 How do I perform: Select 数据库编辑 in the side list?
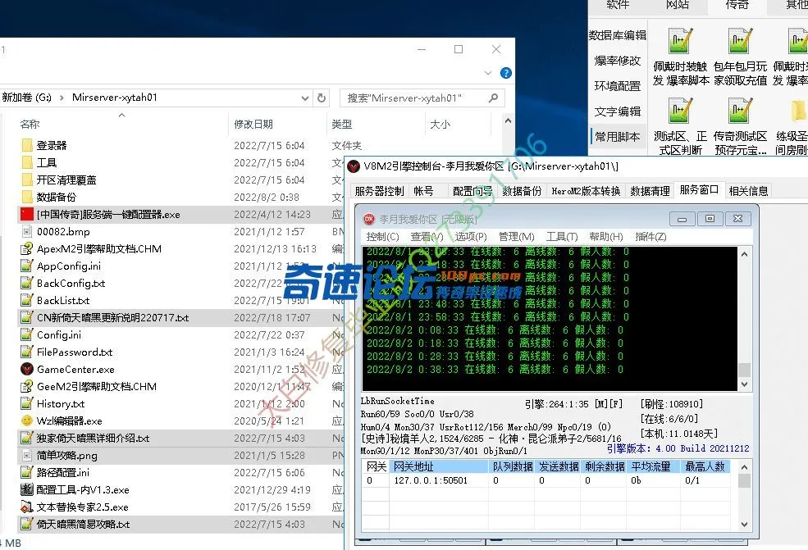pyautogui.click(x=618, y=35)
